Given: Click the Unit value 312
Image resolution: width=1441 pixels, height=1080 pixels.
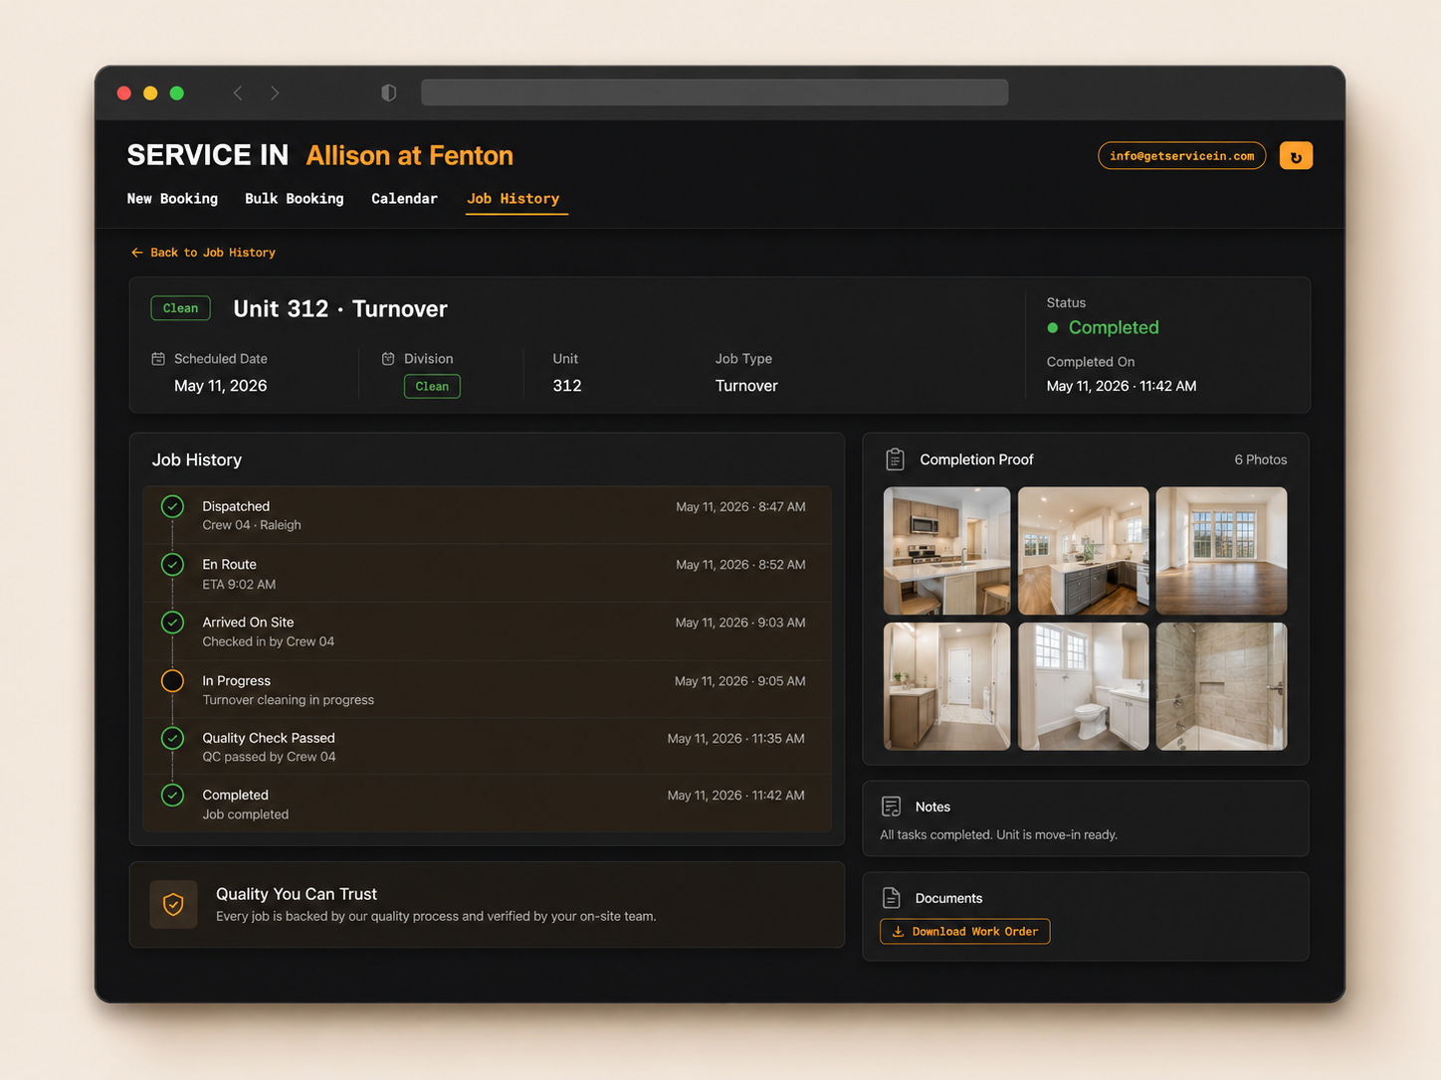Looking at the screenshot, I should click(567, 386).
